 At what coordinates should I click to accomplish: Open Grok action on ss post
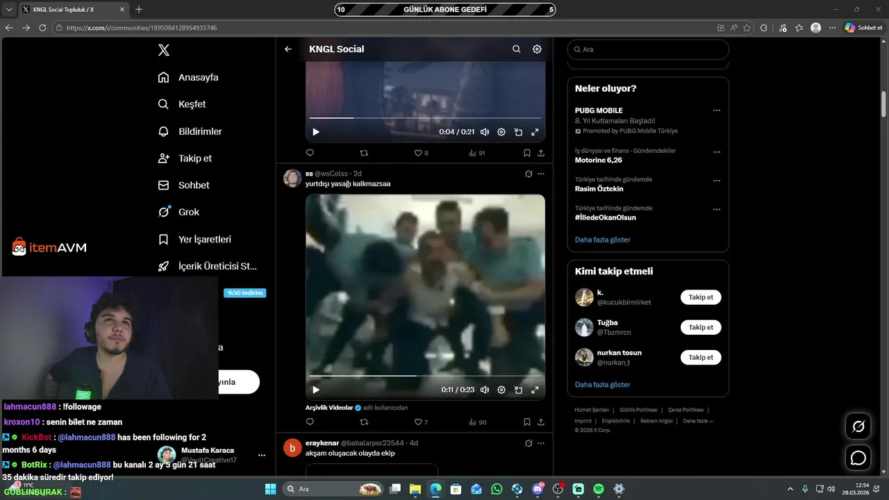(529, 174)
